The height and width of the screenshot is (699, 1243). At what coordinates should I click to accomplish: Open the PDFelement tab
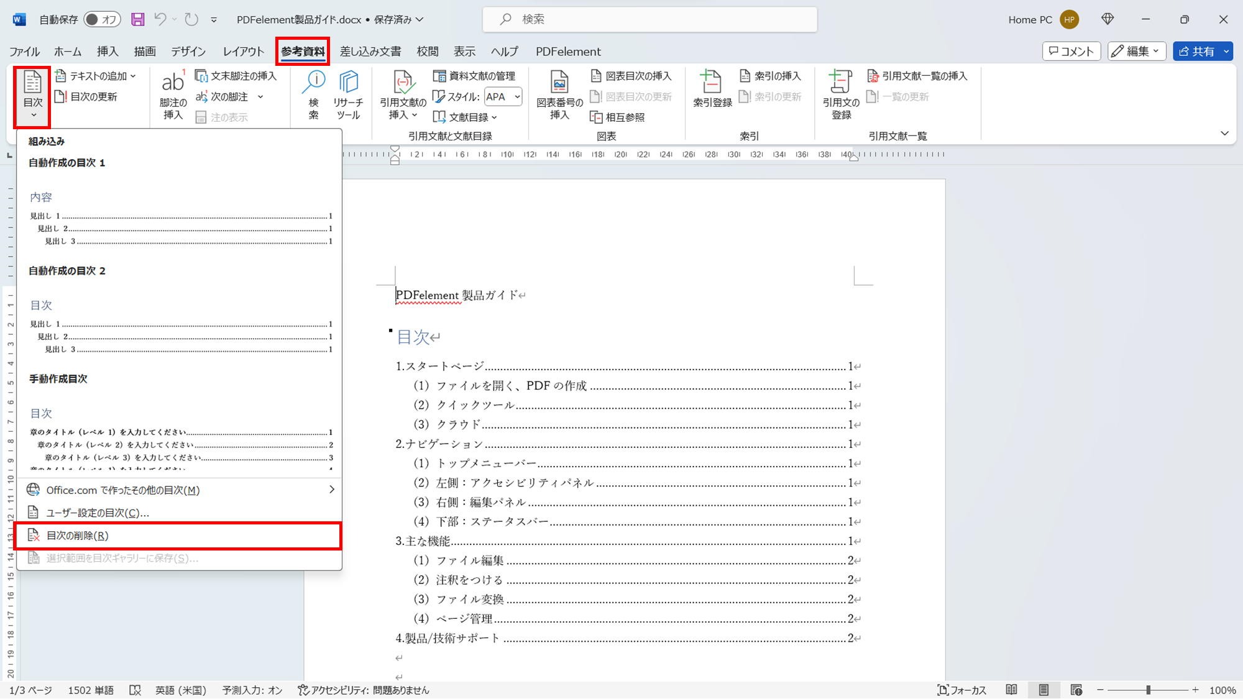point(568,51)
